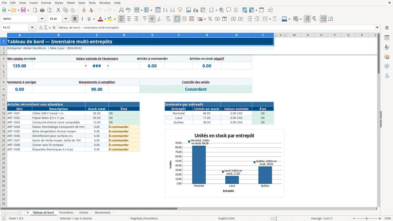Toggle Align Left
Image resolution: width=393 pixels, height=221 pixels.
click(x=122, y=19)
